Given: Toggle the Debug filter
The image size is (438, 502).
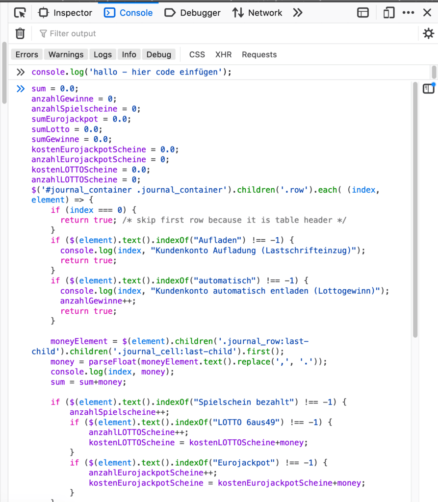Looking at the screenshot, I should [x=158, y=54].
